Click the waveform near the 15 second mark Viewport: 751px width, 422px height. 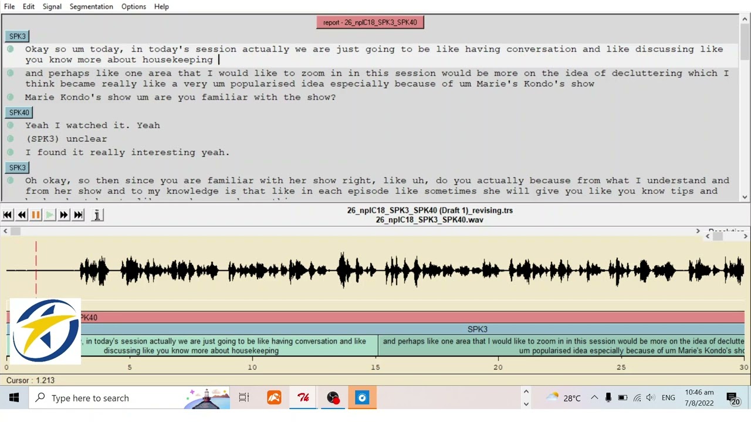(x=375, y=271)
